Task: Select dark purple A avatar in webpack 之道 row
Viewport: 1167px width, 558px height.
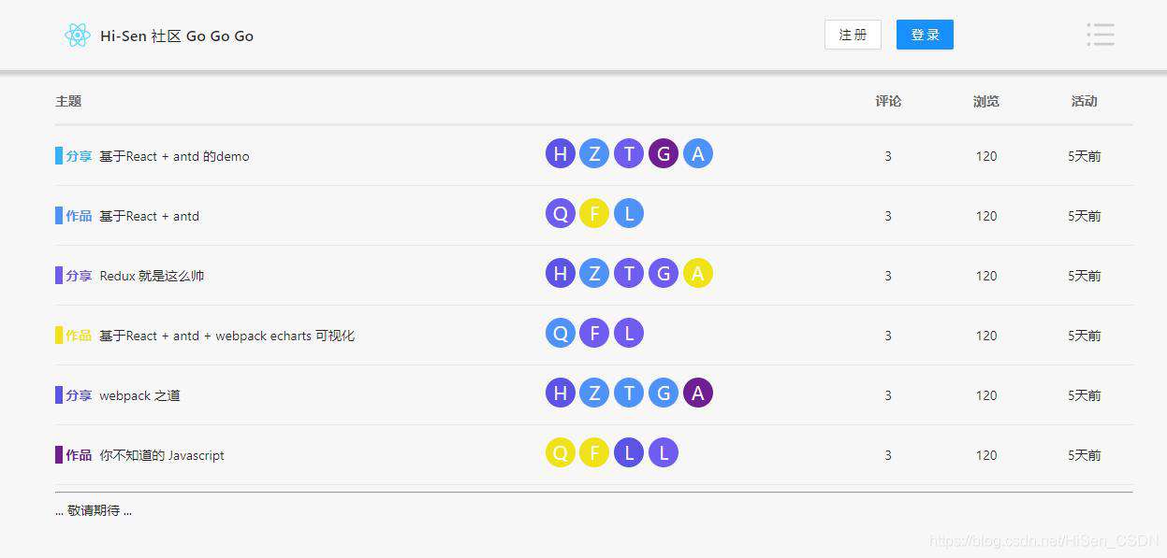Action: (697, 393)
